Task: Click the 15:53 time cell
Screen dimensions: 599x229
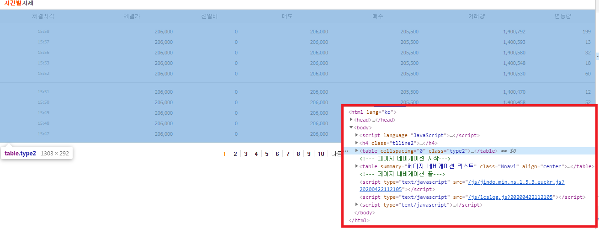Action: tap(43, 63)
